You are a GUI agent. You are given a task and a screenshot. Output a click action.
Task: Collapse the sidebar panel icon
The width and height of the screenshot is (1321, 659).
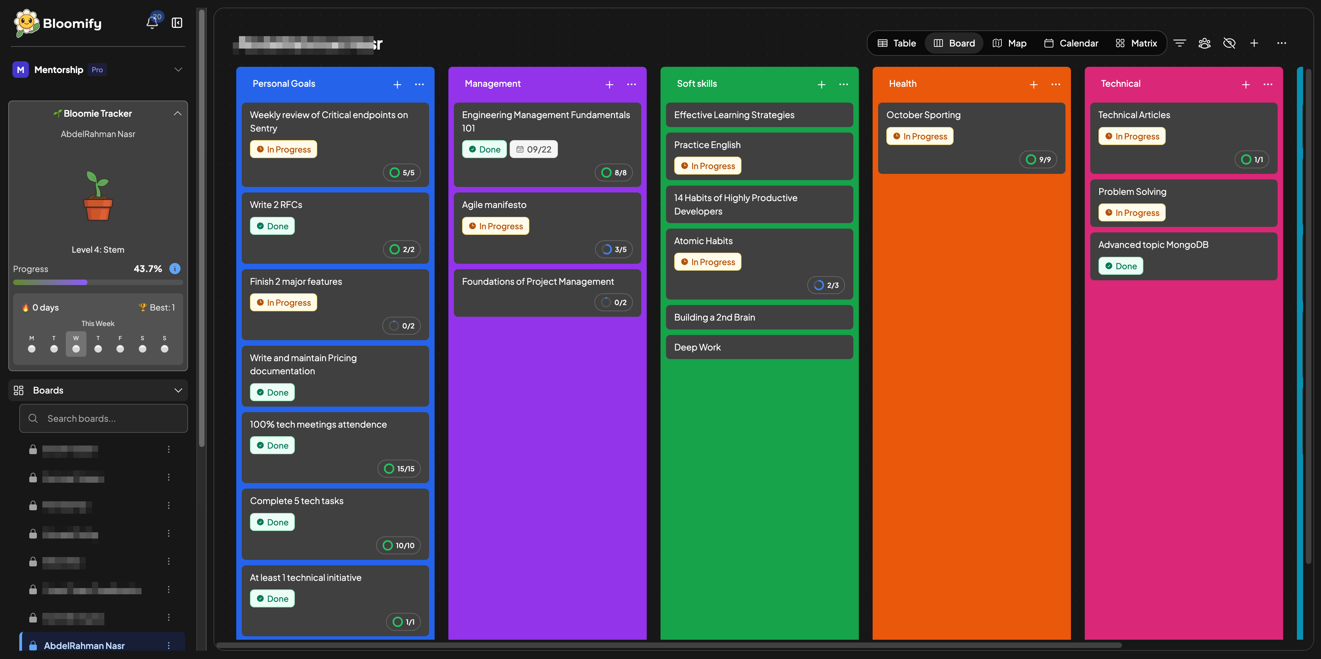(177, 23)
